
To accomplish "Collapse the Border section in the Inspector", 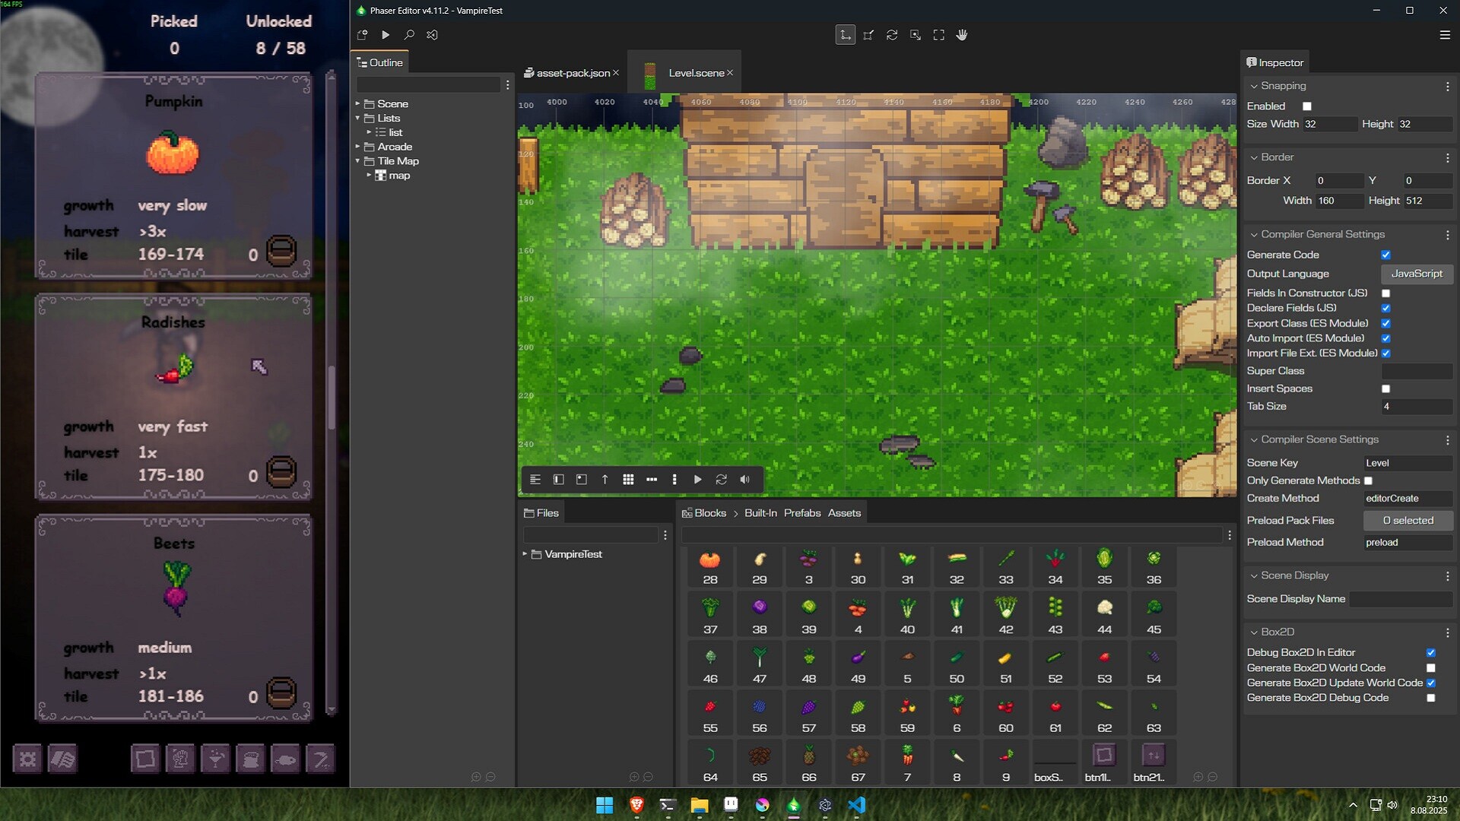I will coord(1253,157).
